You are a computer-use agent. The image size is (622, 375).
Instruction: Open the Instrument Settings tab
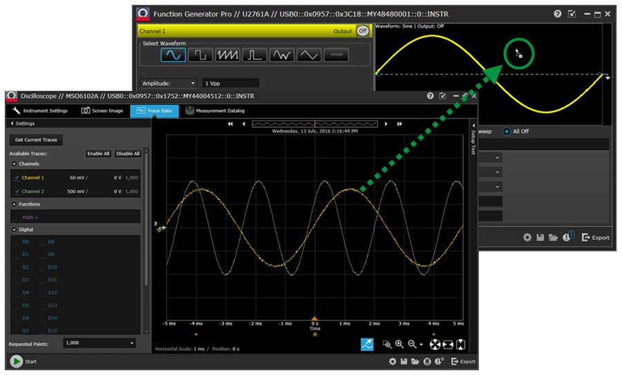tap(40, 110)
